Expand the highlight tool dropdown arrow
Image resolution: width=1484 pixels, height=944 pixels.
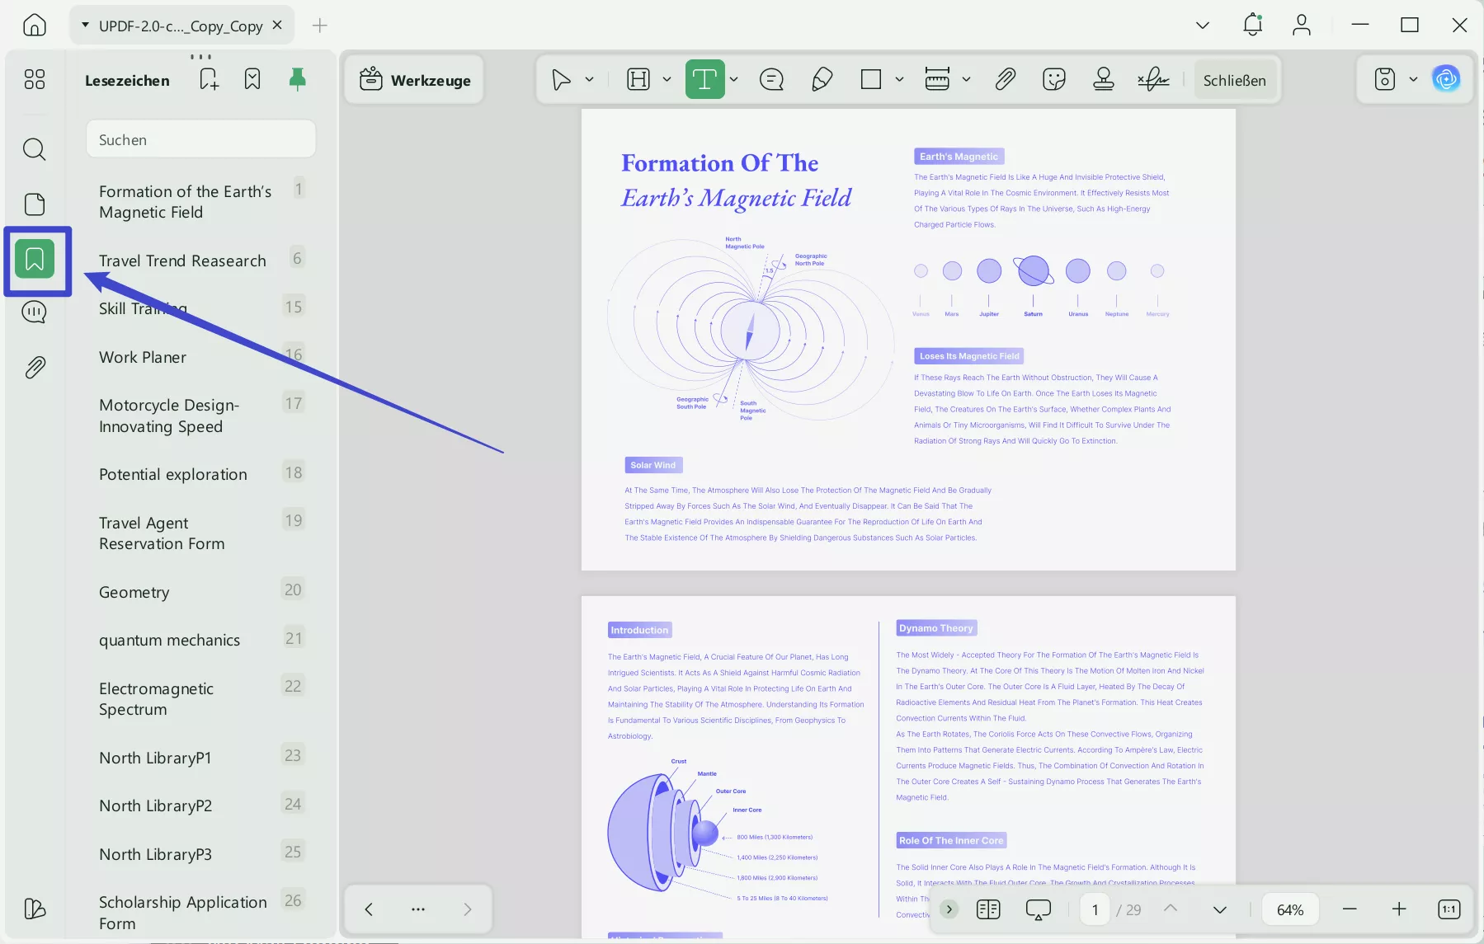pos(667,80)
